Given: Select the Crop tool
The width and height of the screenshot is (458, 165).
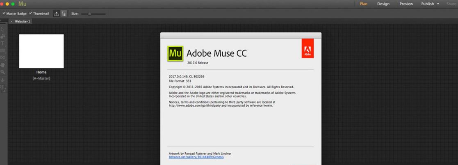Looking at the screenshot, I should point(2,36).
